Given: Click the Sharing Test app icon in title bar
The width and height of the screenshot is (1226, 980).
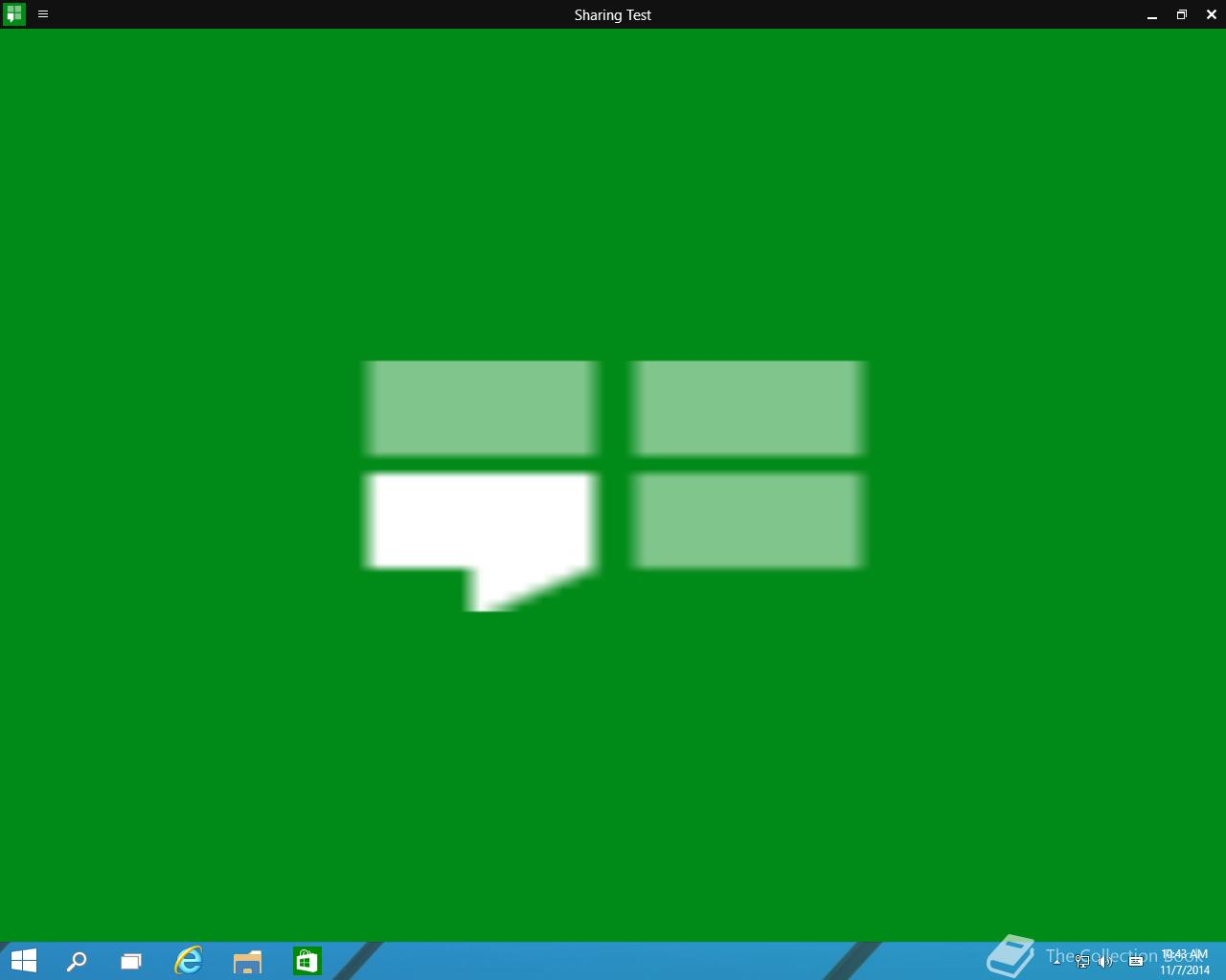Looking at the screenshot, I should pyautogui.click(x=13, y=14).
